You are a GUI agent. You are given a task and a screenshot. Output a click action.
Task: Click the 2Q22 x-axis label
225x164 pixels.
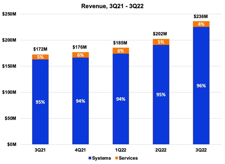(x=161, y=150)
